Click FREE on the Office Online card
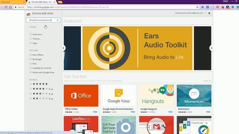Screen dimensions: 239x134 pyautogui.click(x=95, y=112)
